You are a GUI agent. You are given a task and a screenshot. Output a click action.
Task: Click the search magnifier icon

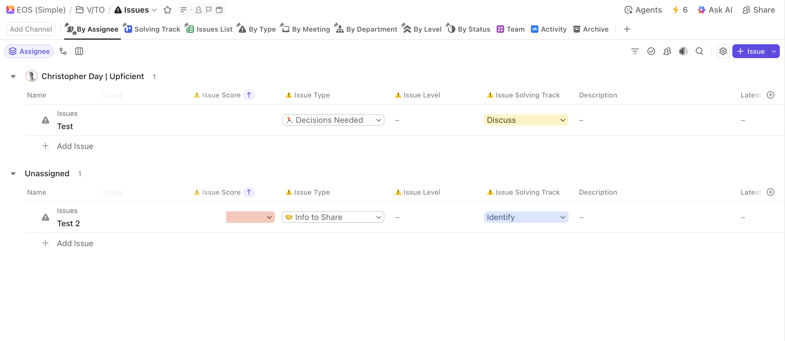pyautogui.click(x=699, y=51)
